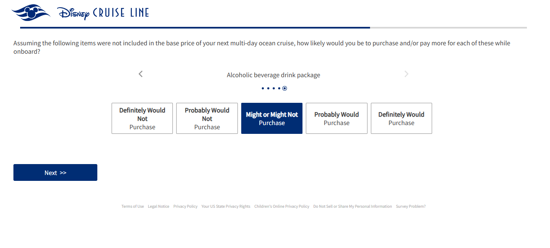Pick Probably Would Purchase option
The width and height of the screenshot is (550, 248).
pos(336,118)
